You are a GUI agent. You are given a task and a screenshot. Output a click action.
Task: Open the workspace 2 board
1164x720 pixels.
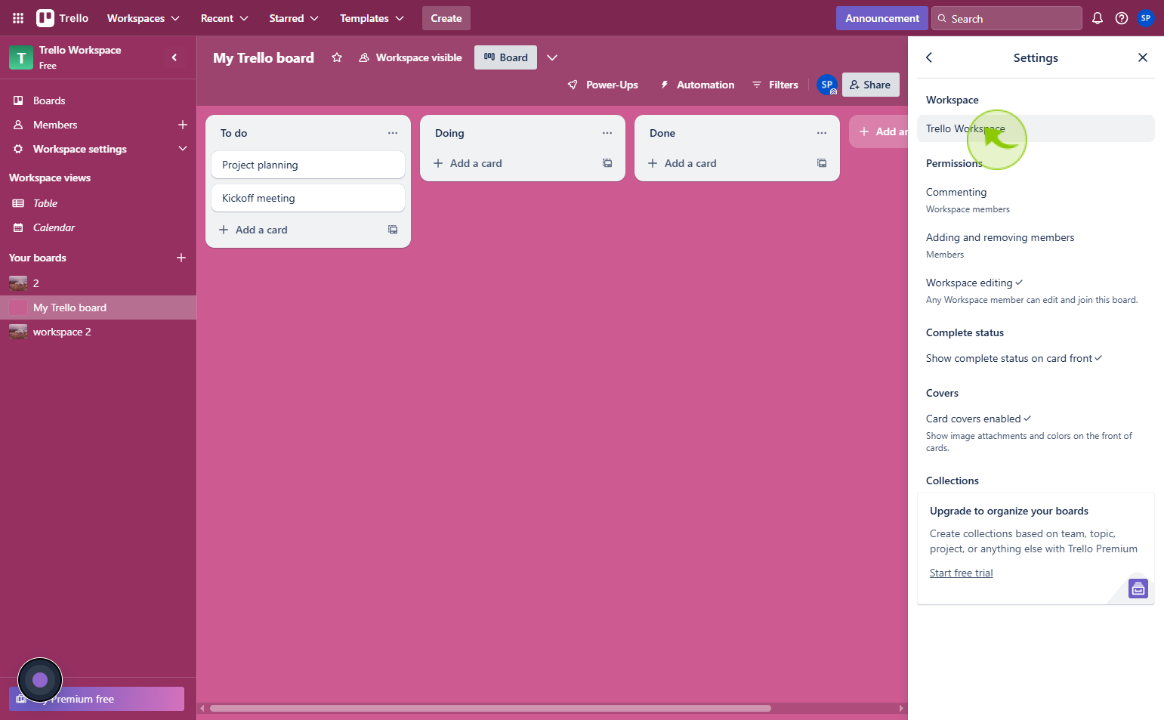point(98,332)
